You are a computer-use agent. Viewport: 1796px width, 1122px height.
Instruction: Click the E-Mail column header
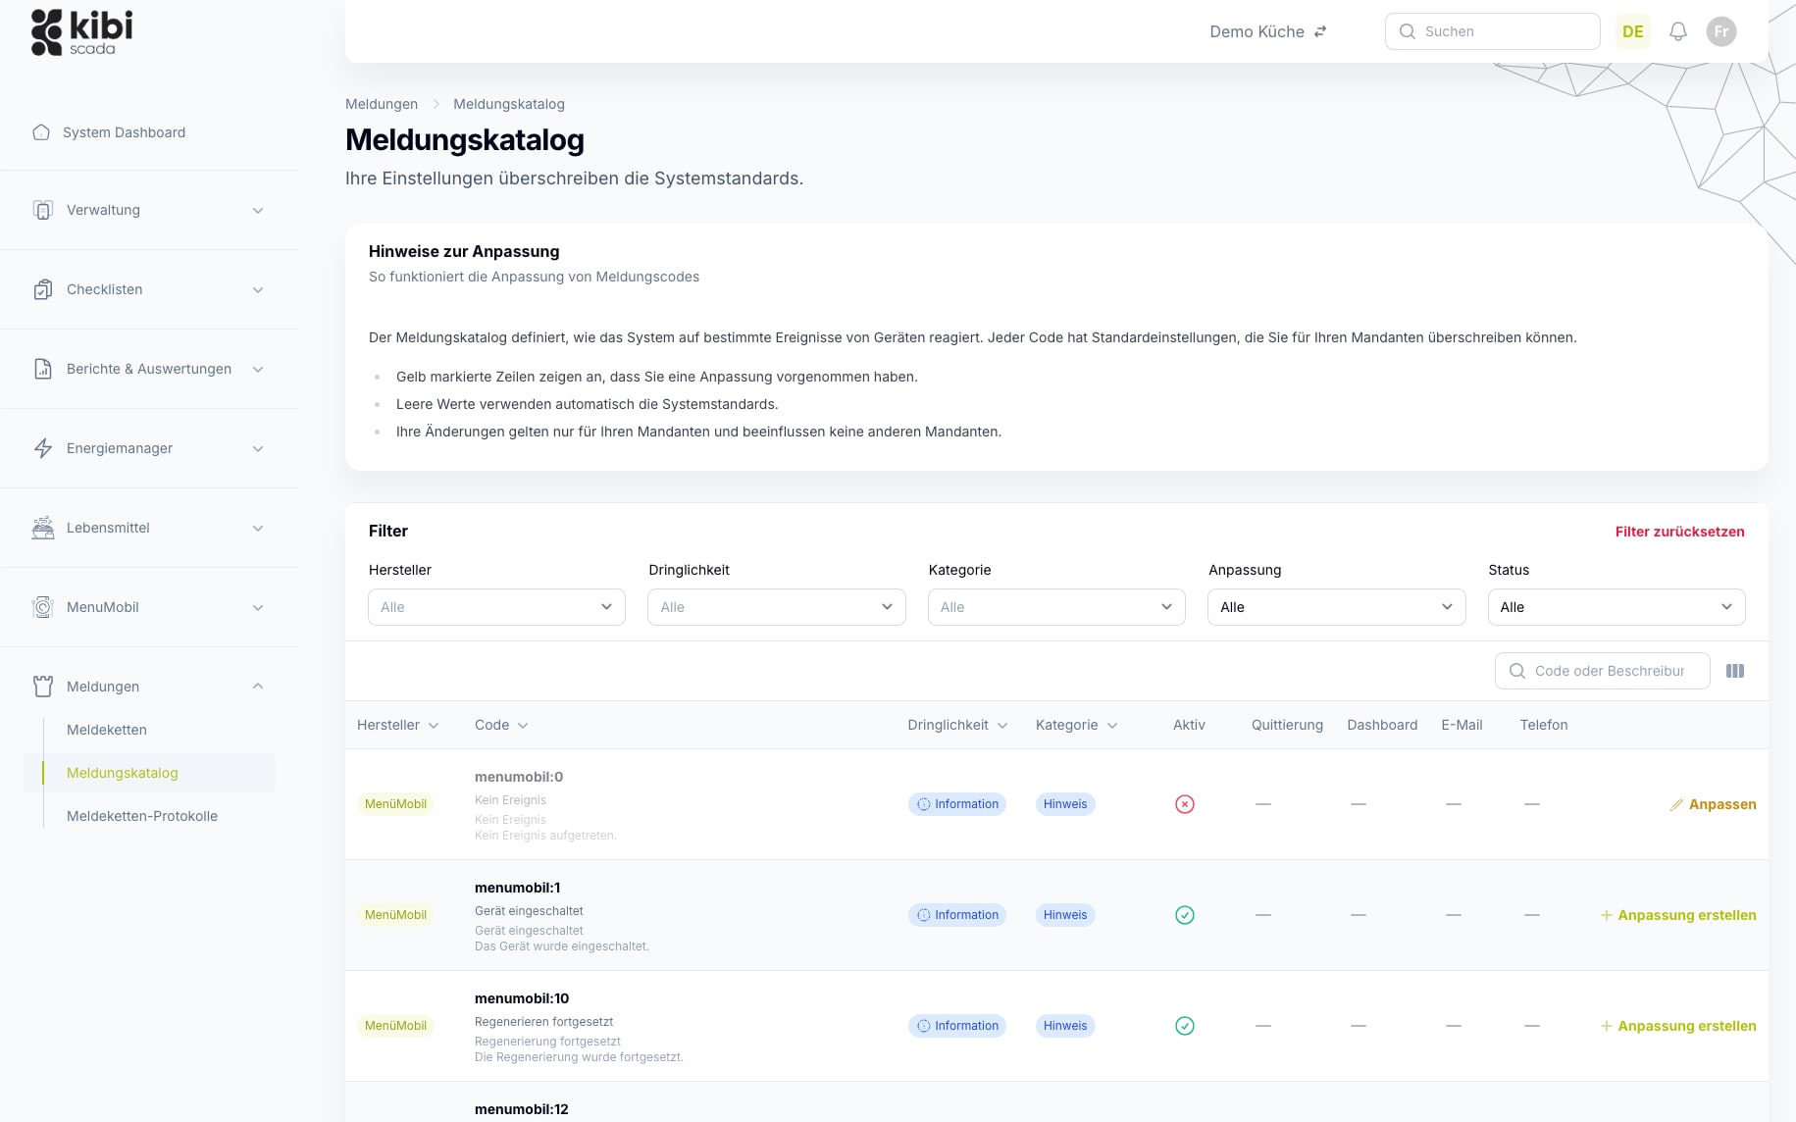coord(1462,725)
